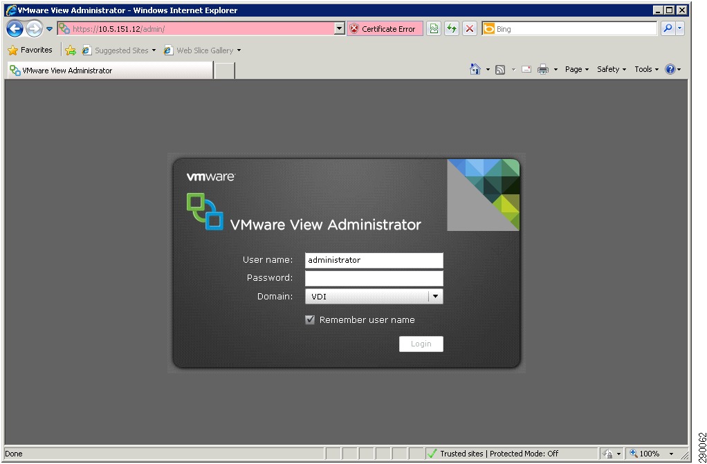Click the Read Mail envelope icon
Viewport: 707px width, 464px height.
click(x=526, y=69)
